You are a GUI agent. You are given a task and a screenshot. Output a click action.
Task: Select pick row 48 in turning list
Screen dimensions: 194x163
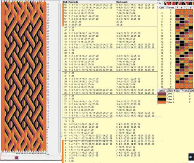[x=110, y=27]
